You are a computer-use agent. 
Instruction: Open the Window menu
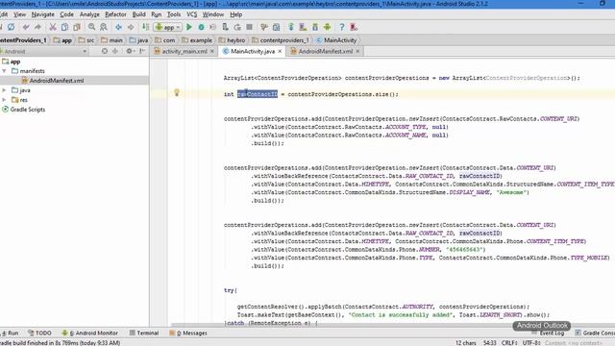(213, 14)
